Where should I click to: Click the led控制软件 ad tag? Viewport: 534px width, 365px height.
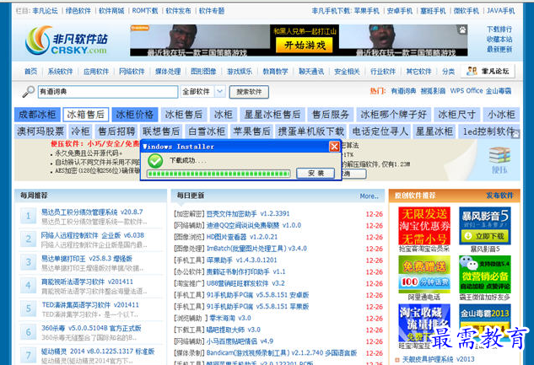point(488,132)
